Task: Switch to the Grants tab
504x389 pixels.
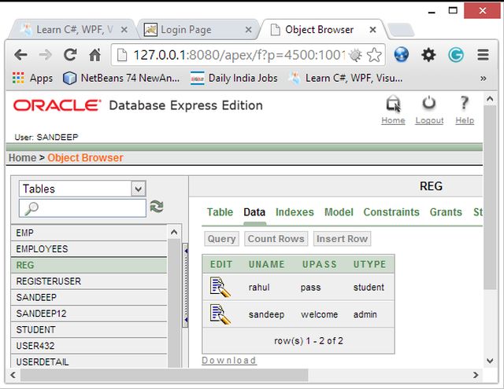Action: [446, 212]
